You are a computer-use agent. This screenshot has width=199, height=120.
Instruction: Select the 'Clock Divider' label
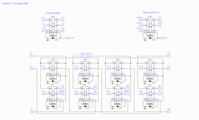pyautogui.click(x=53, y=13)
